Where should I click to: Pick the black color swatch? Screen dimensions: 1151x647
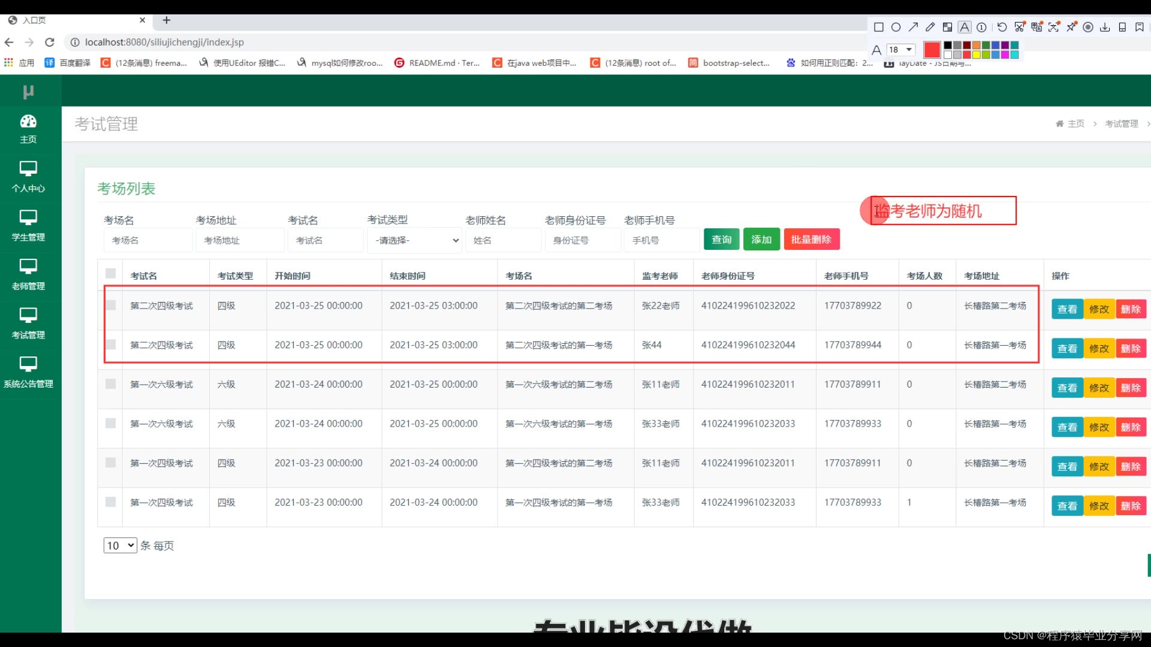coord(948,45)
